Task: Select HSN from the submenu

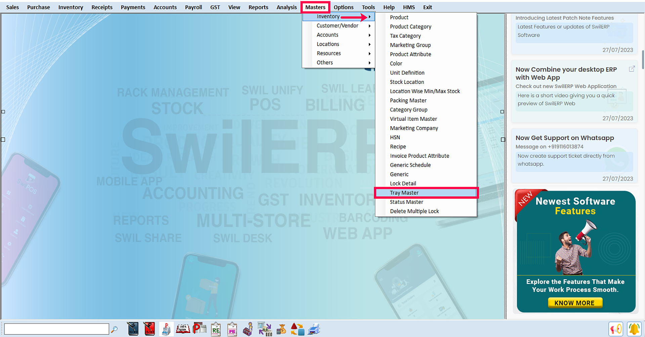Action: click(x=426, y=137)
